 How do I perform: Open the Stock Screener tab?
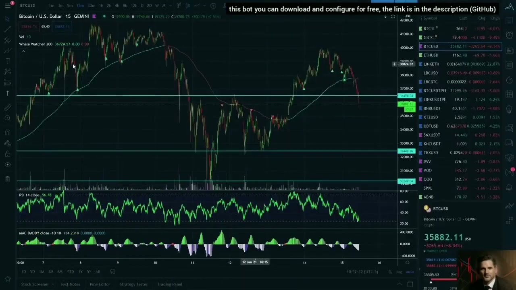coord(35,284)
